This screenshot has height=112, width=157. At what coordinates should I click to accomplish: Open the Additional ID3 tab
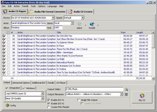click(x=39, y=83)
